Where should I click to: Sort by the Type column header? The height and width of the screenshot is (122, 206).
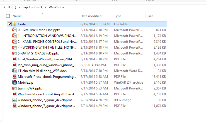coord(118,16)
